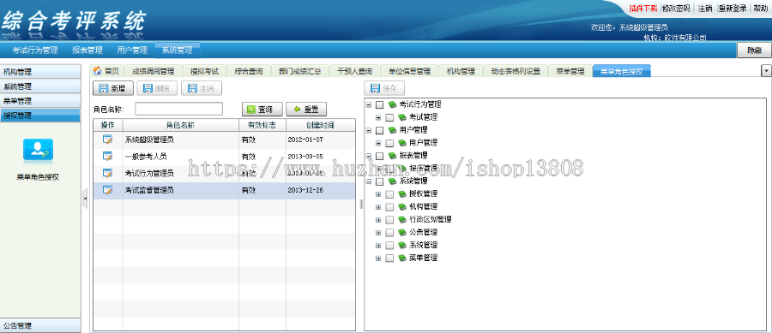The image size is (772, 333).
Task: Click the green book icon of top-level tree 系统管理
Action: click(x=392, y=181)
